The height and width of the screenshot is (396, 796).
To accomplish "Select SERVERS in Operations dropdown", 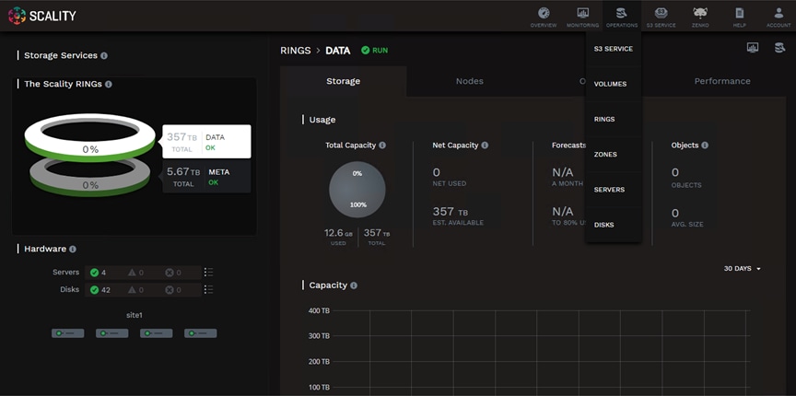I will 614,190.
